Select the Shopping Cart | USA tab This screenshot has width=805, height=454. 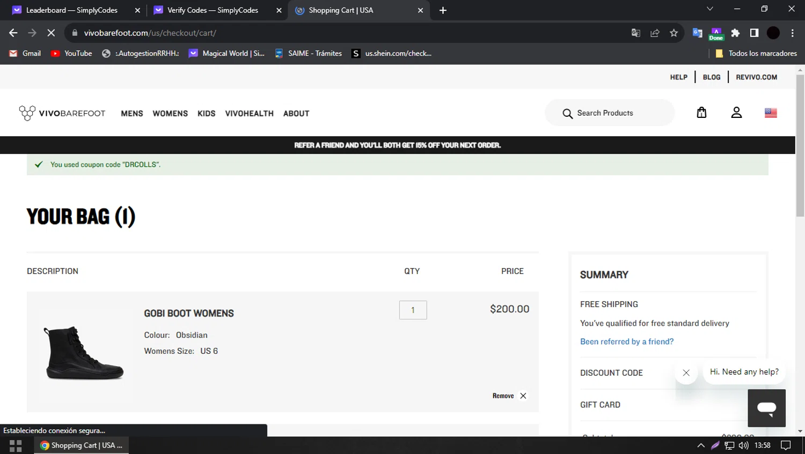(358, 10)
